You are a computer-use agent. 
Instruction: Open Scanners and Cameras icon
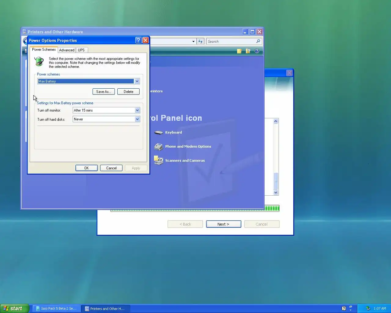click(159, 160)
